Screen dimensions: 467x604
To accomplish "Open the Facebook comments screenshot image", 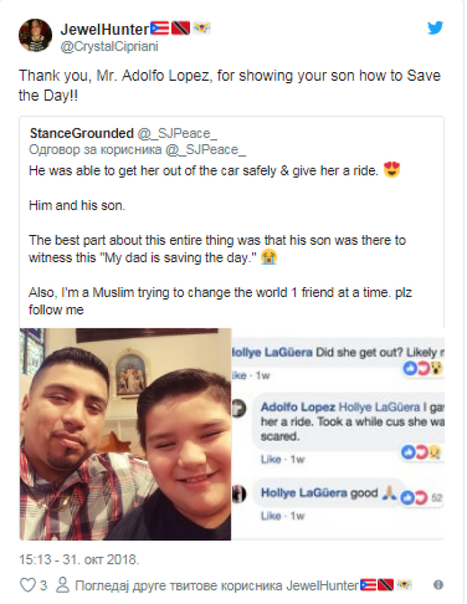I will click(338, 434).
